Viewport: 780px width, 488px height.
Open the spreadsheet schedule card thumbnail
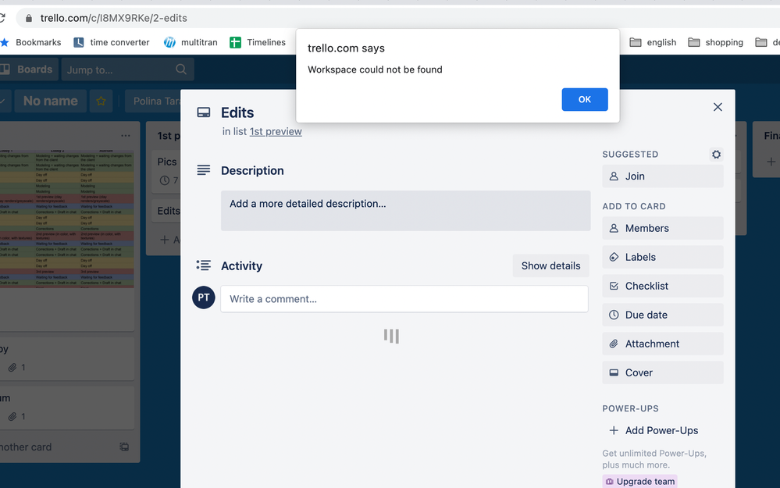pyautogui.click(x=66, y=219)
